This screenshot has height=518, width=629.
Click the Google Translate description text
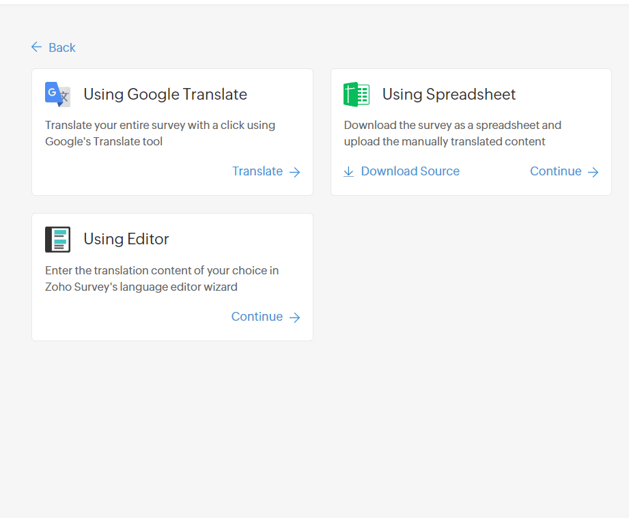tap(160, 133)
